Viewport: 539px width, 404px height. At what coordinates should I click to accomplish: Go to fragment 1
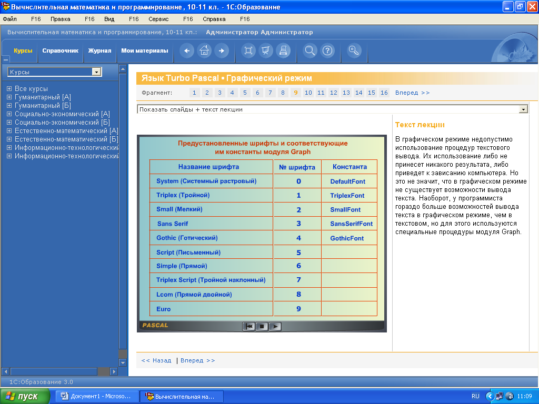pos(194,93)
